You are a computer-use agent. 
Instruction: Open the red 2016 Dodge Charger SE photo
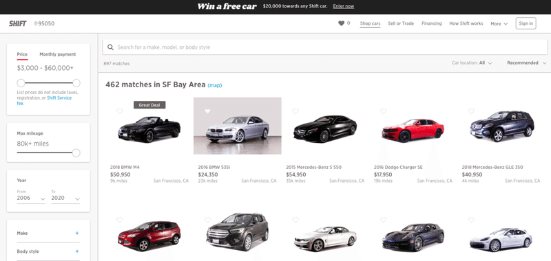(413, 130)
